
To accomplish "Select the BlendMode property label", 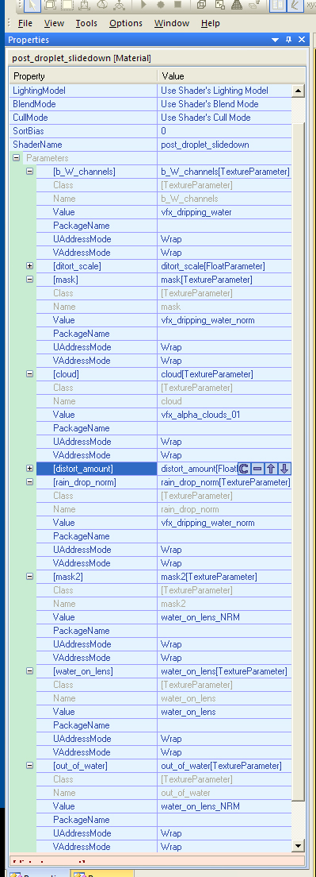I will click(x=34, y=104).
